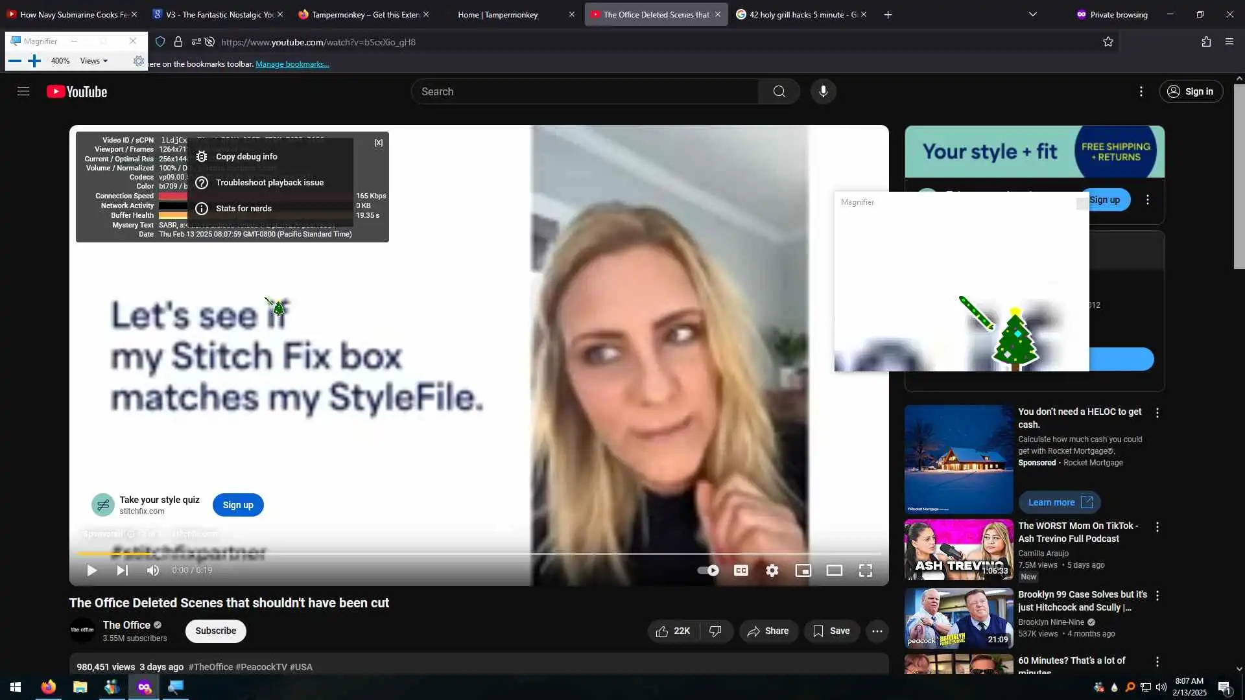
Task: Mute the video volume
Action: pyautogui.click(x=153, y=570)
